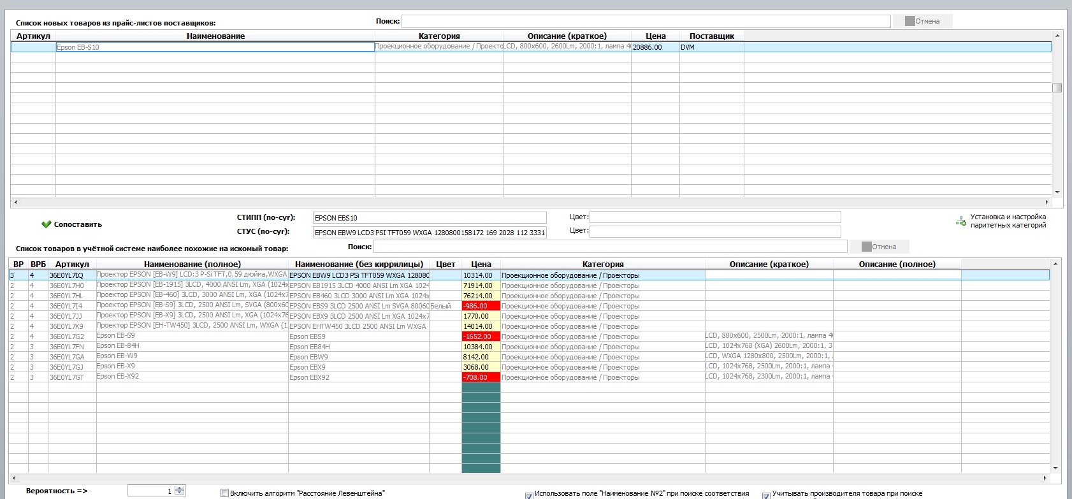Select row with article 36E0YL7FN
Viewport: 1072px width, 499px height.
(529, 347)
